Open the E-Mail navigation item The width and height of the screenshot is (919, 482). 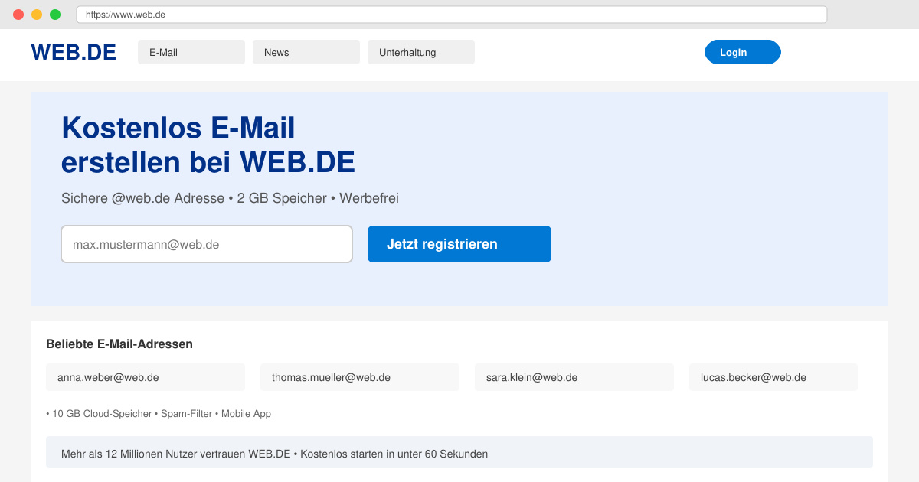point(191,52)
